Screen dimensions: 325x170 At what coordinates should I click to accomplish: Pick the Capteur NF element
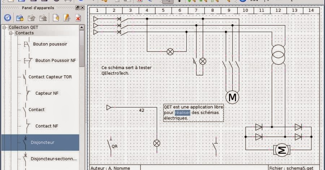coord(47,93)
